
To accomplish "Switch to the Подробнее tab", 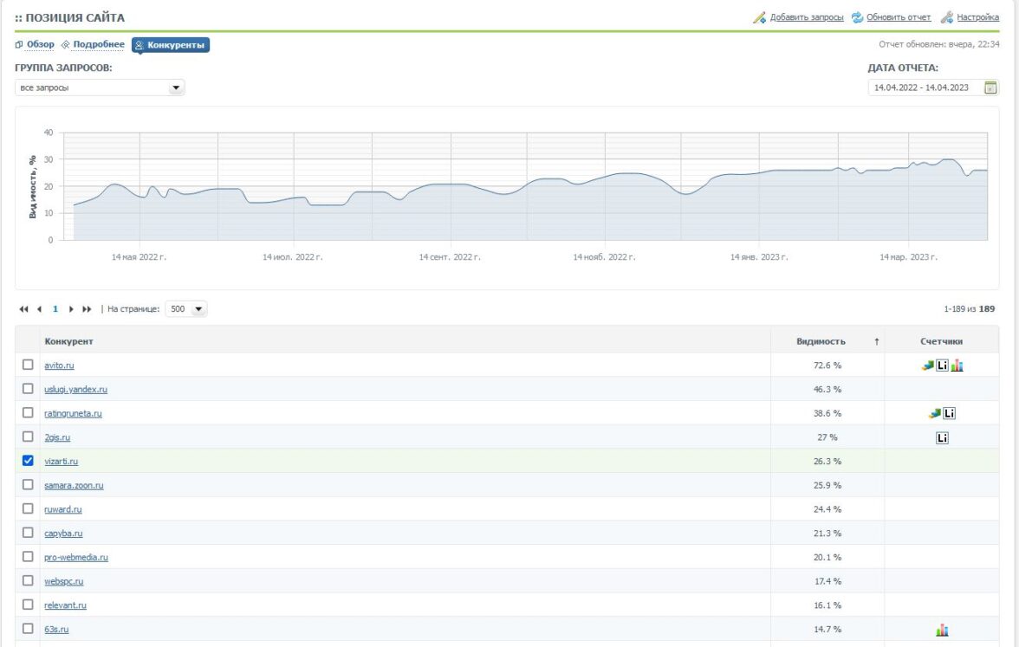I will click(x=98, y=44).
